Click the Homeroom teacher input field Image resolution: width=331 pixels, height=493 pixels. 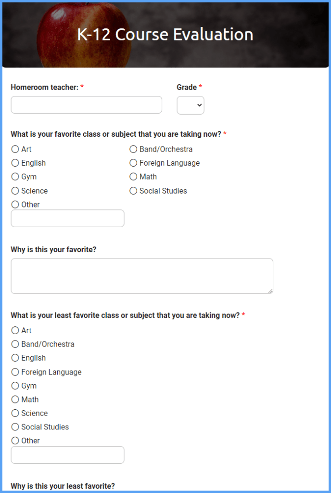click(86, 104)
